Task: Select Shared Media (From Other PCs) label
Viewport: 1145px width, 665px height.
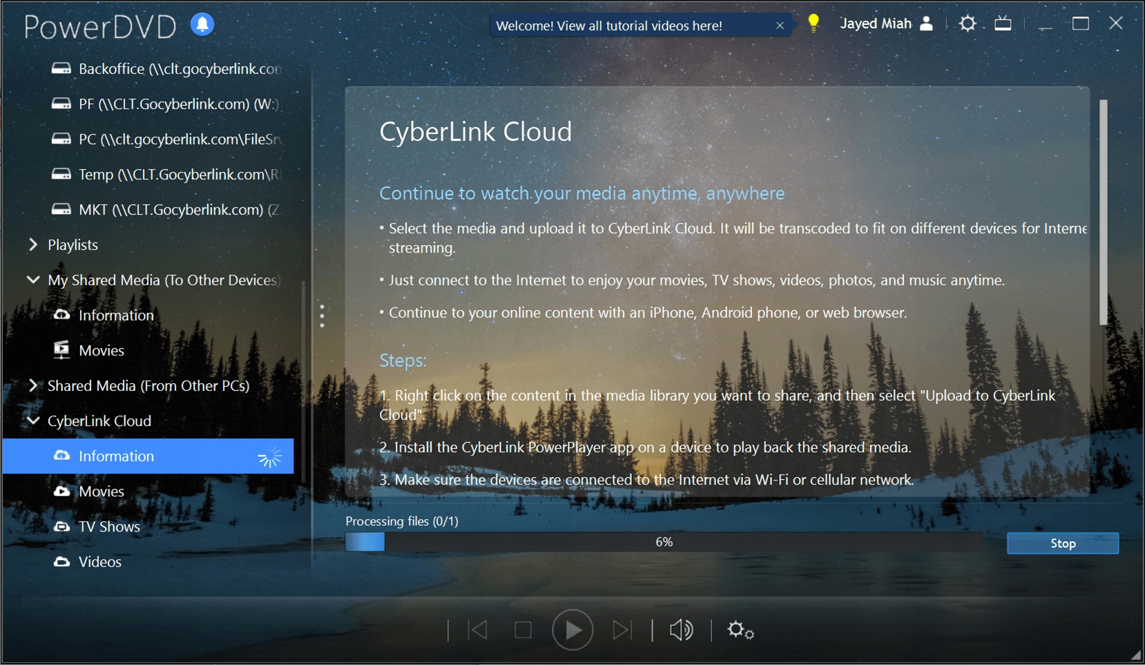Action: (148, 385)
